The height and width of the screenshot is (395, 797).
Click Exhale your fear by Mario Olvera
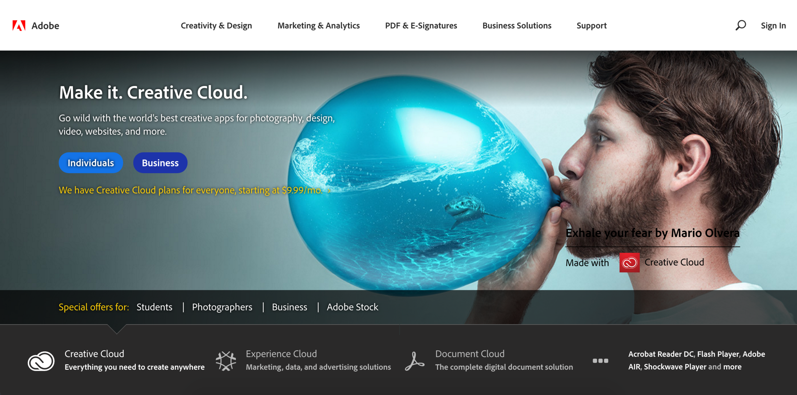click(x=652, y=233)
